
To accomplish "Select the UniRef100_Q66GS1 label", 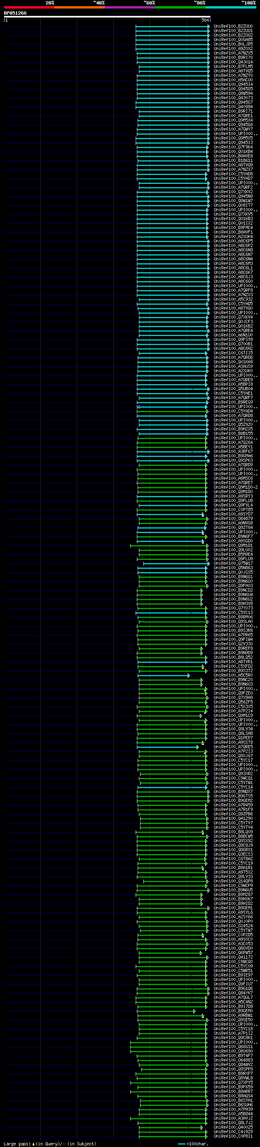I will (233, 1047).
